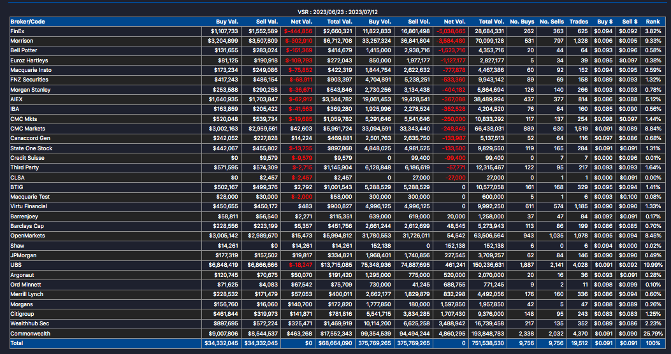Select the Morgans broker name

22,304
